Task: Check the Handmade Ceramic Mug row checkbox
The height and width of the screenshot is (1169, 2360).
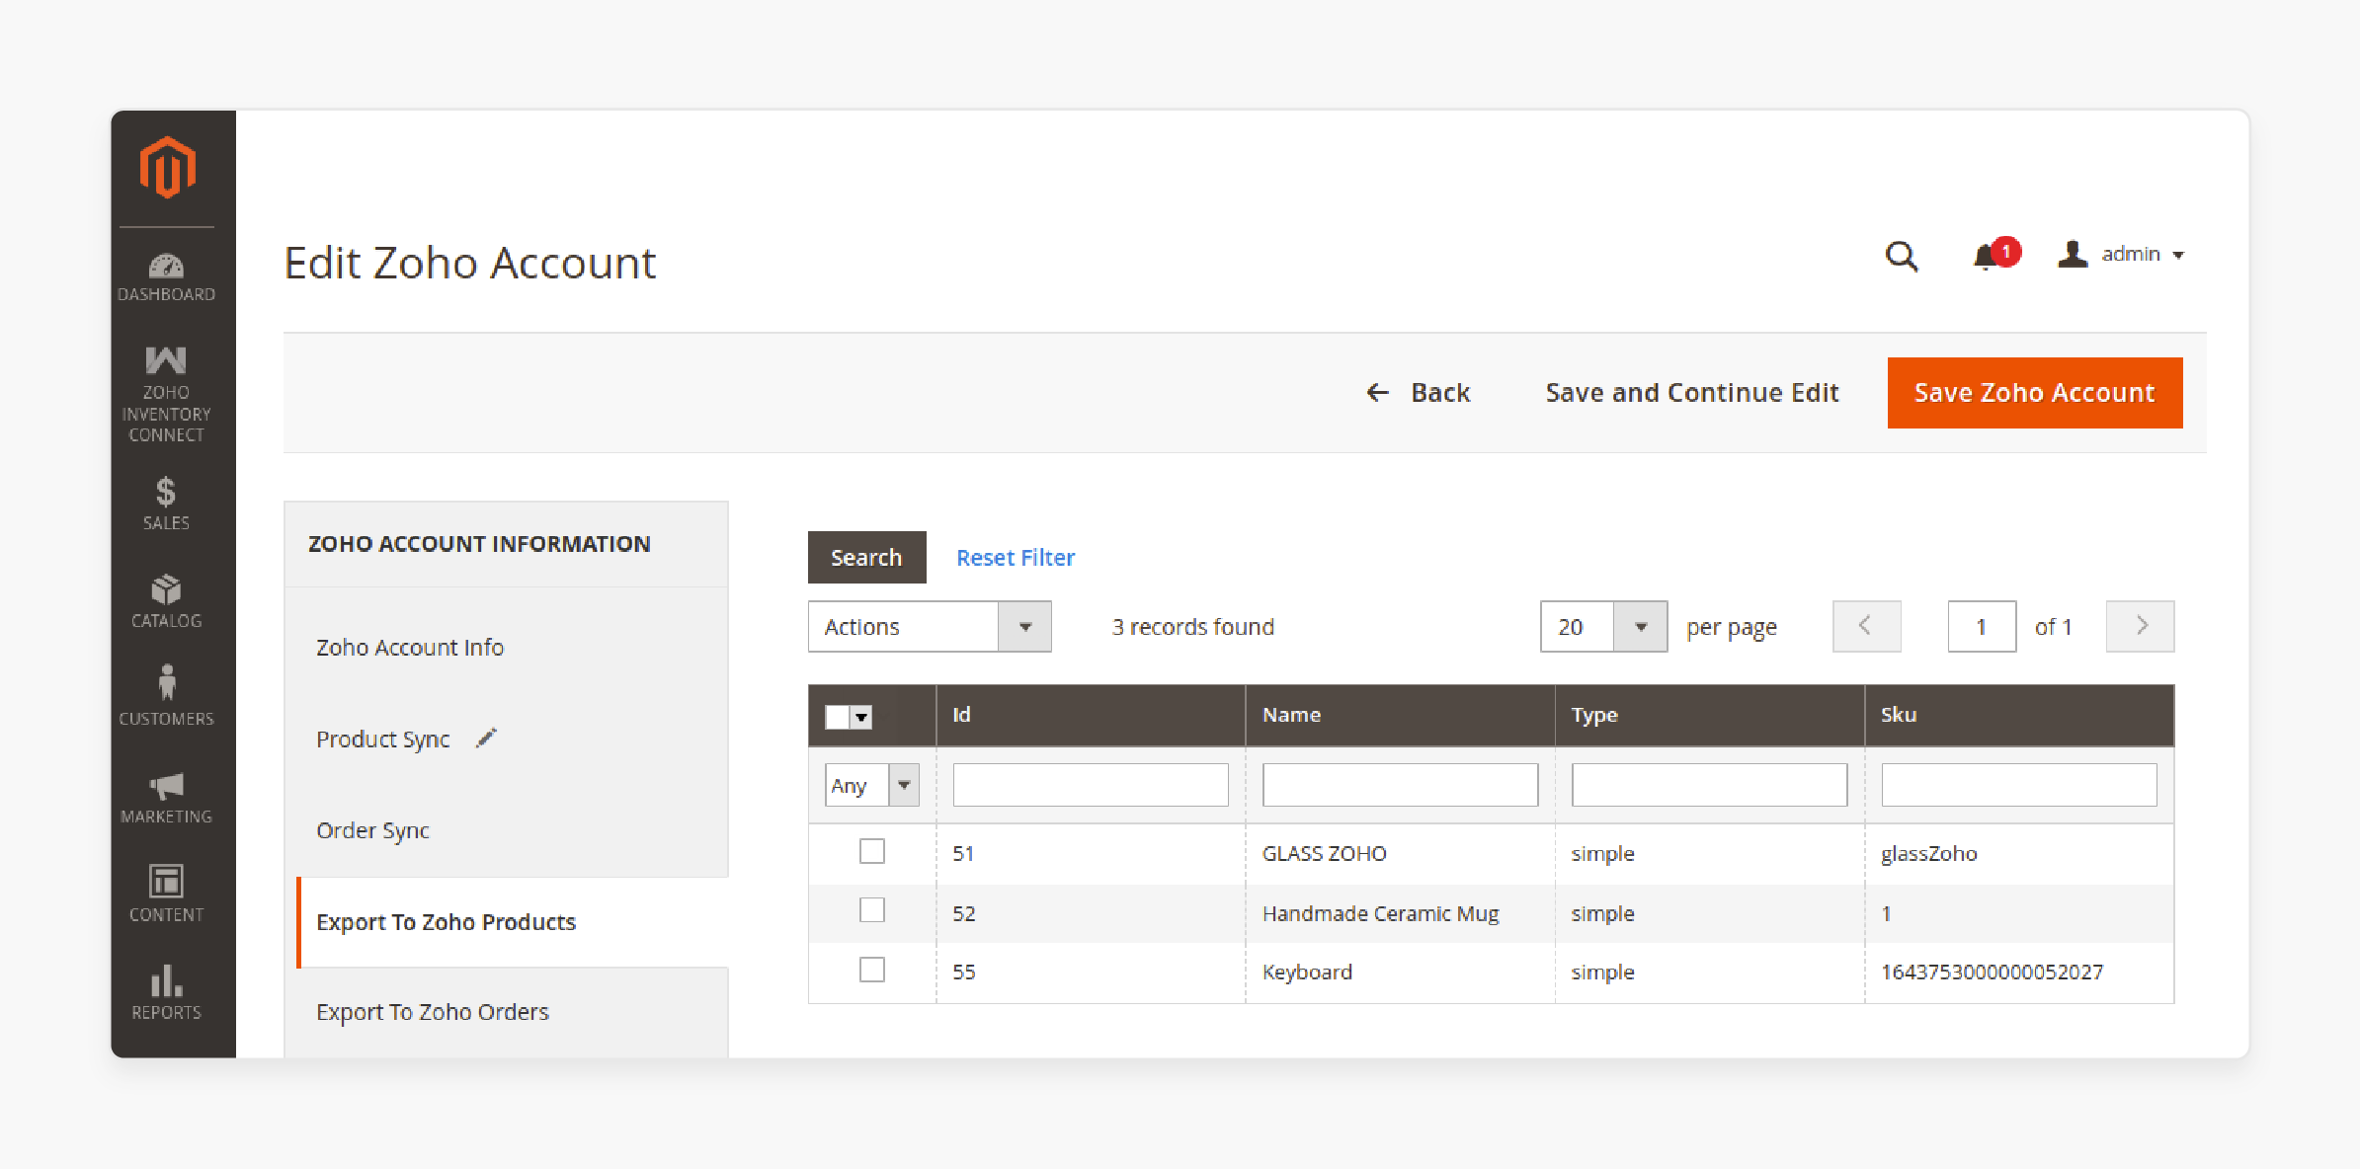Action: (872, 910)
